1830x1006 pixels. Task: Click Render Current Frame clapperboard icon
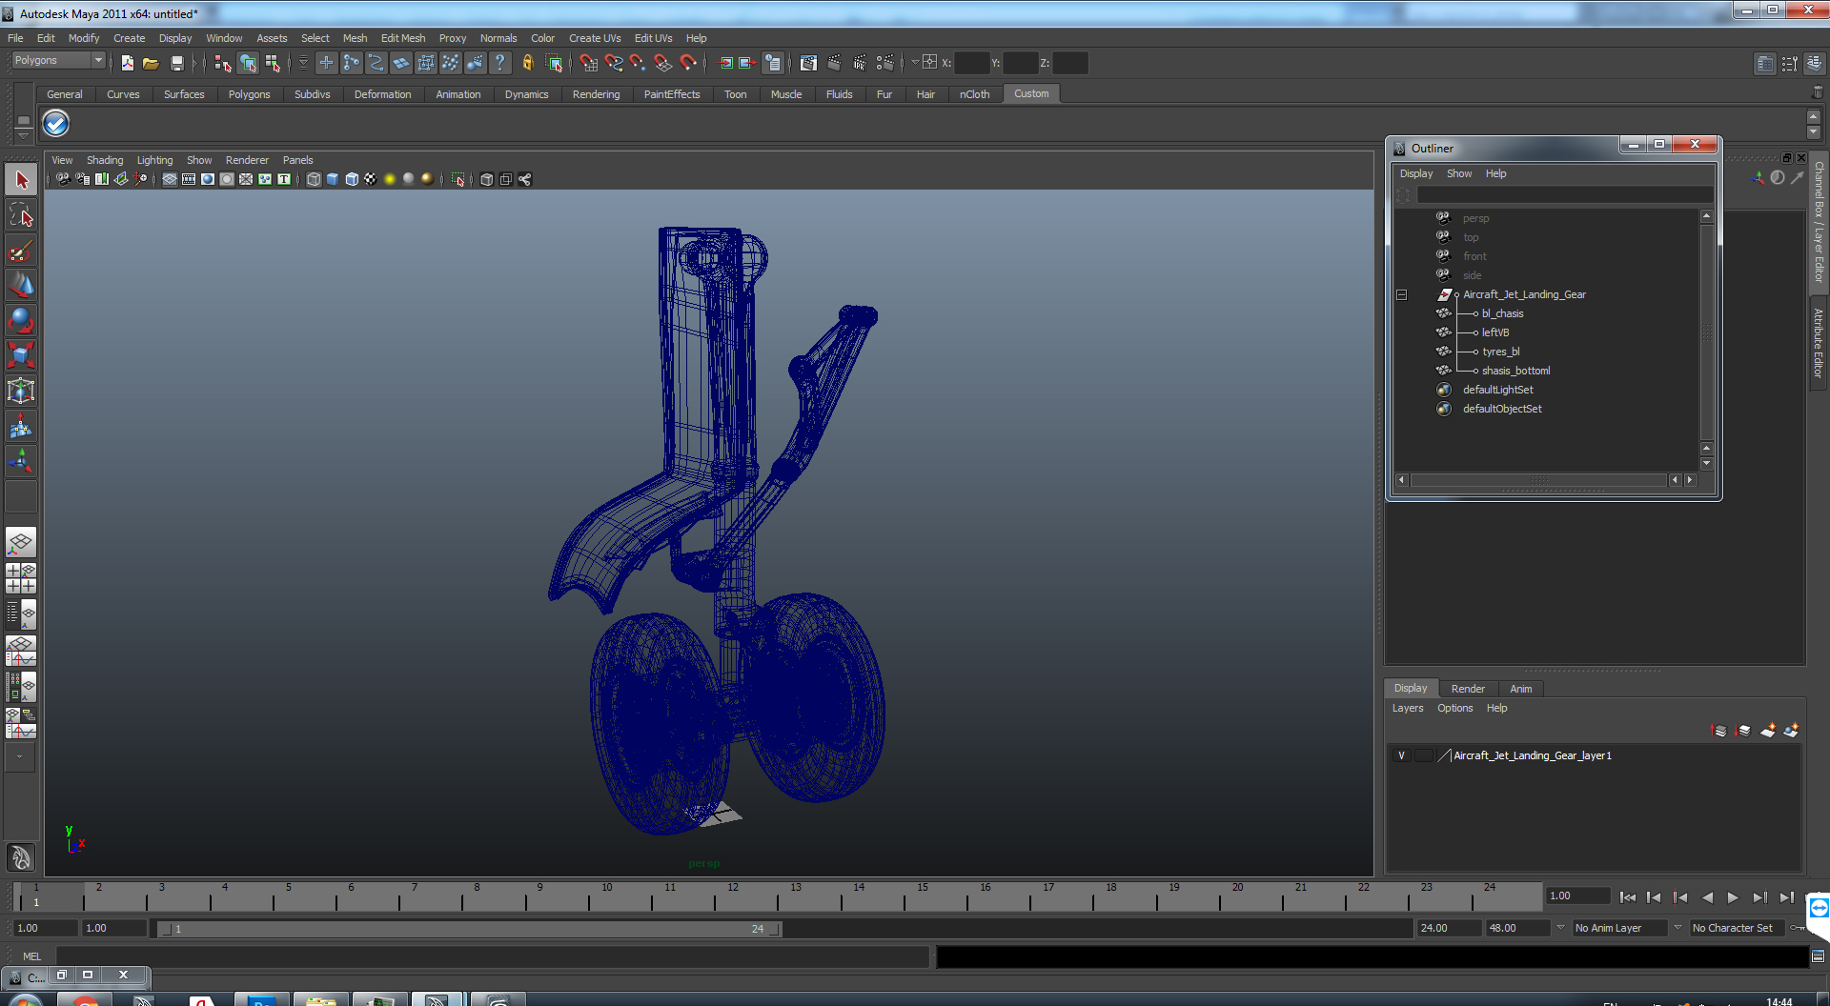tap(834, 63)
